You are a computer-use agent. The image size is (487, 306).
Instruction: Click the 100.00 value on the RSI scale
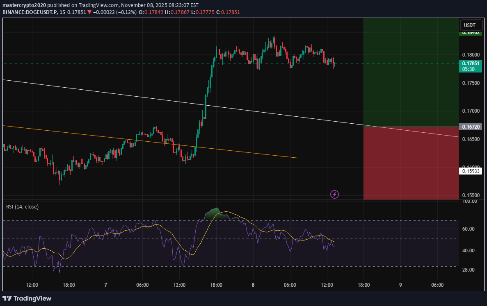pos(469,202)
